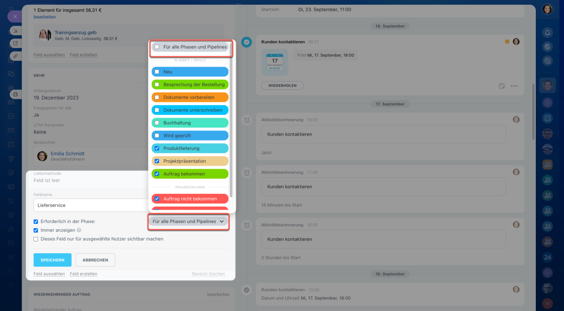Viewport: 564px width, 311px height.
Task: Click the orange group icon in right sidebar
Action: click(x=547, y=164)
